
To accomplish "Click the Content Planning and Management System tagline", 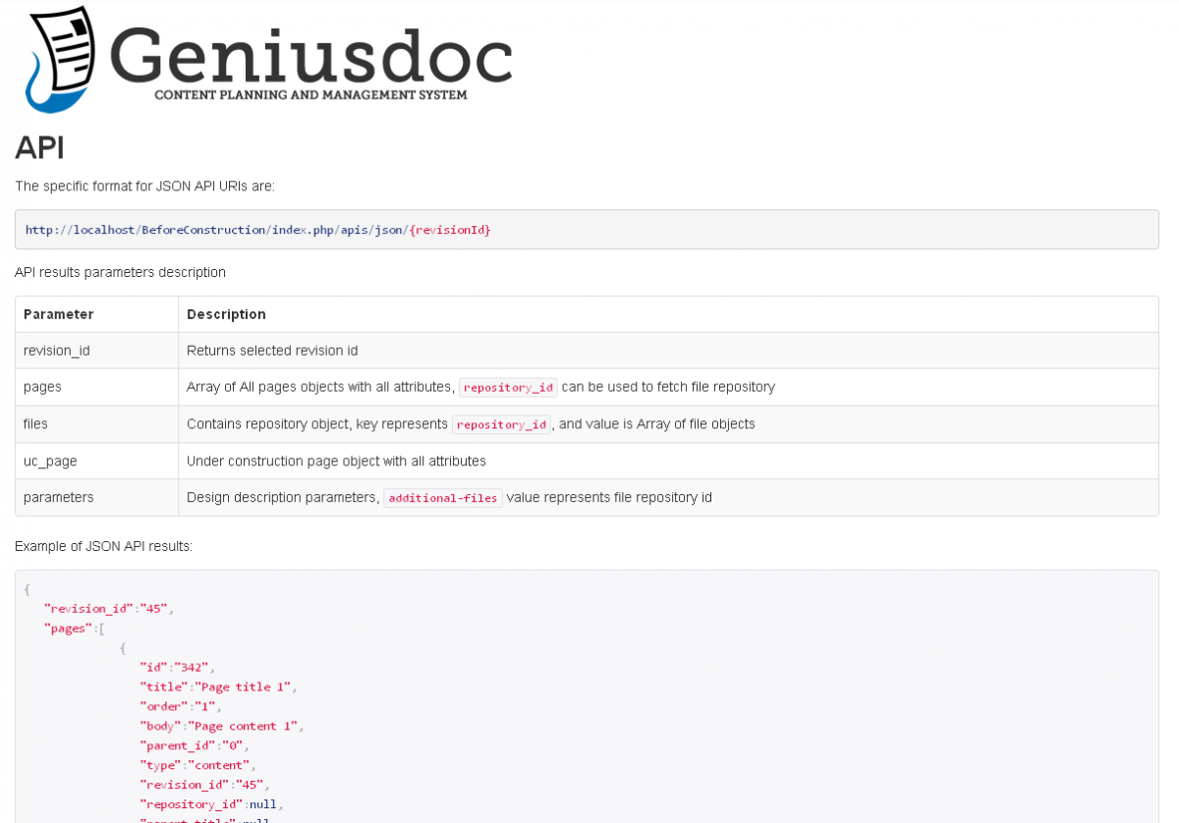I will (310, 95).
